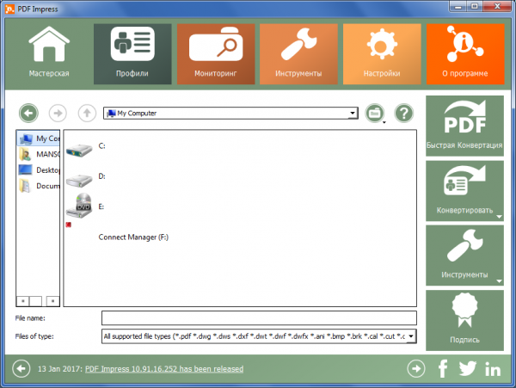
Task: Select Documents in the side list
Action: pyautogui.click(x=39, y=186)
